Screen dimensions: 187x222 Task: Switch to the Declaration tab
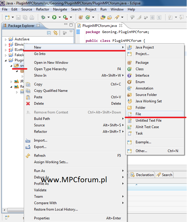[142, 175]
